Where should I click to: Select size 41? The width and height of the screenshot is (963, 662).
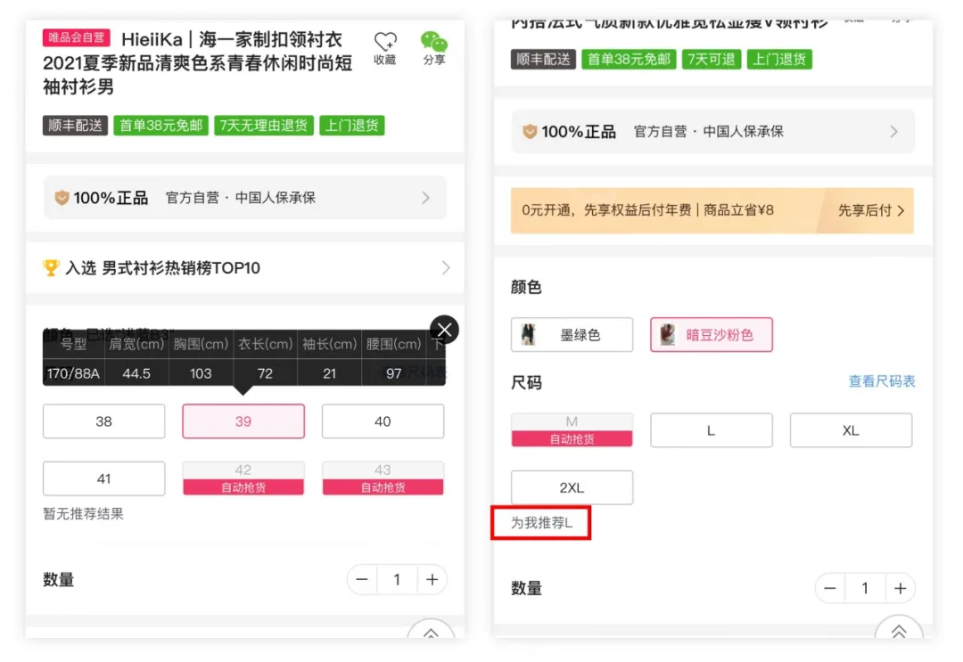coord(103,478)
